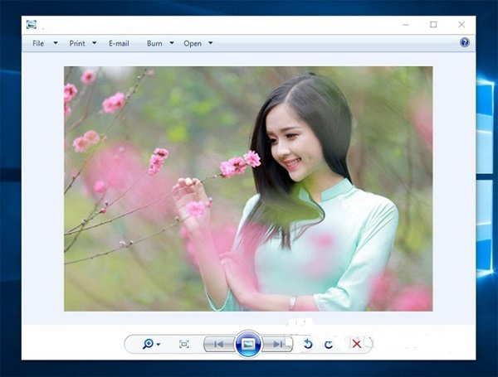Click the E-mail menu item
Image resolution: width=498 pixels, height=377 pixels.
119,43
